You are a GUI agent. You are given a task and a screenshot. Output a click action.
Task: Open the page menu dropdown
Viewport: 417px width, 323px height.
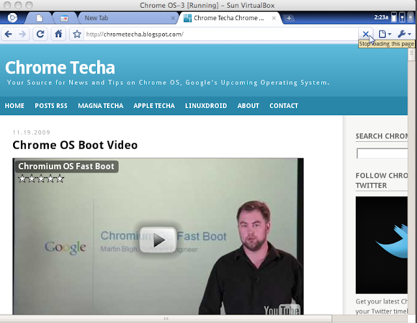pyautogui.click(x=384, y=34)
